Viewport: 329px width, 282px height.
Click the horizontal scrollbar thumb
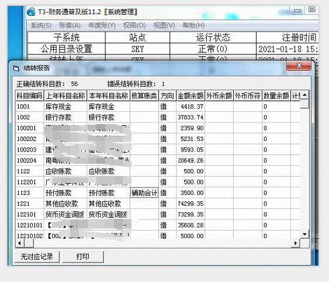tap(29, 243)
